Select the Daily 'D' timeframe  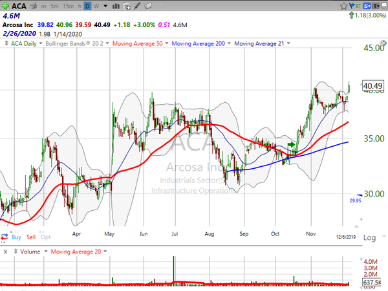tap(87, 6)
